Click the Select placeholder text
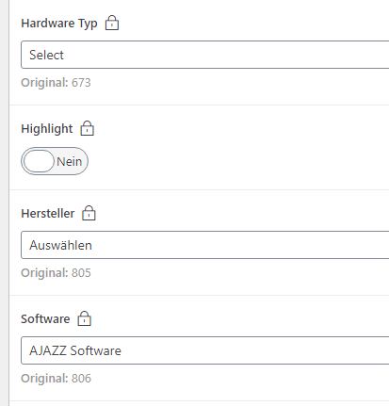Viewport: 389px width, 406px height. (x=46, y=55)
